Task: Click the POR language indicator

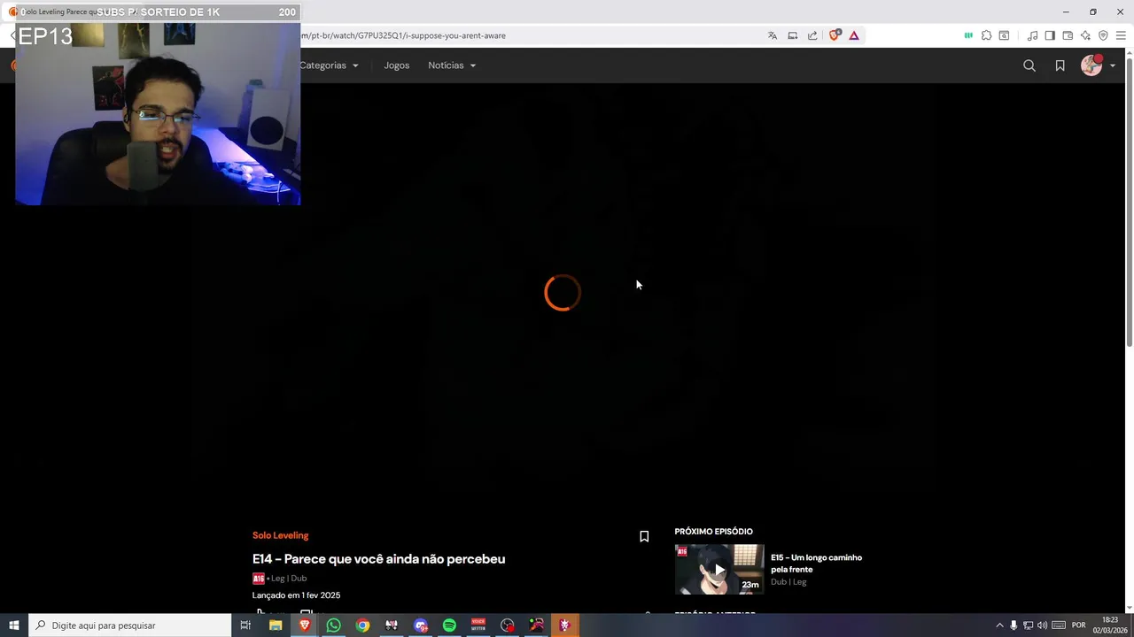Action: [x=1078, y=625]
